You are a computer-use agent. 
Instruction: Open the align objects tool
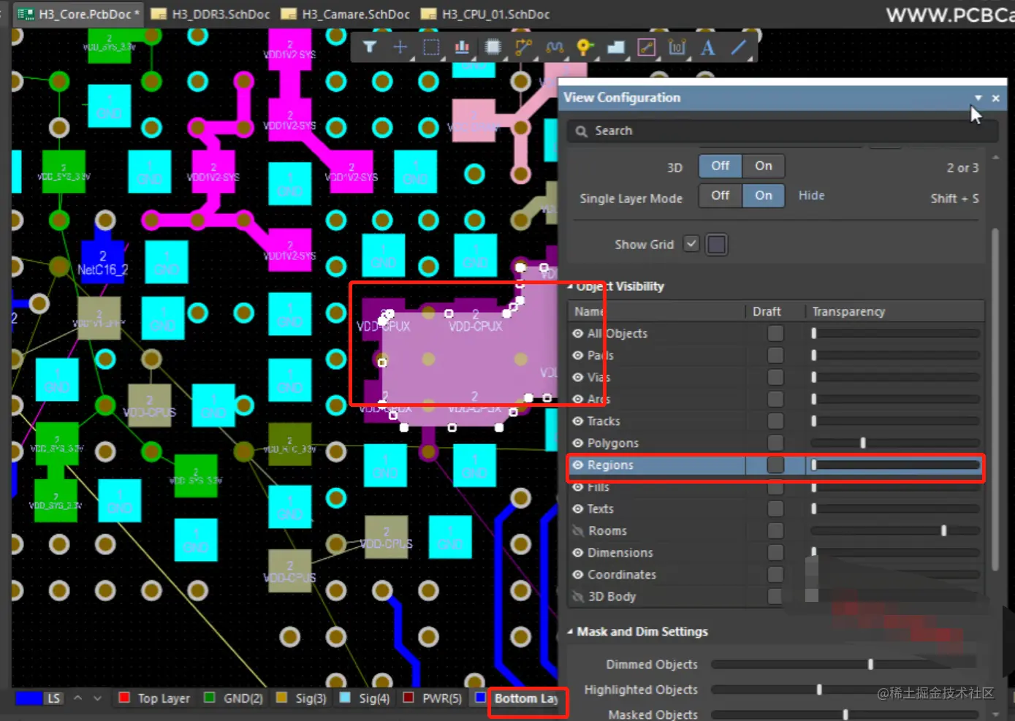click(x=462, y=47)
